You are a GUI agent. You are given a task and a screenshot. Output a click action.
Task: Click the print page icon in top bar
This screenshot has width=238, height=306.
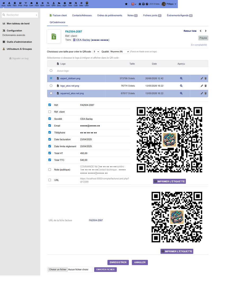click(143, 4)
